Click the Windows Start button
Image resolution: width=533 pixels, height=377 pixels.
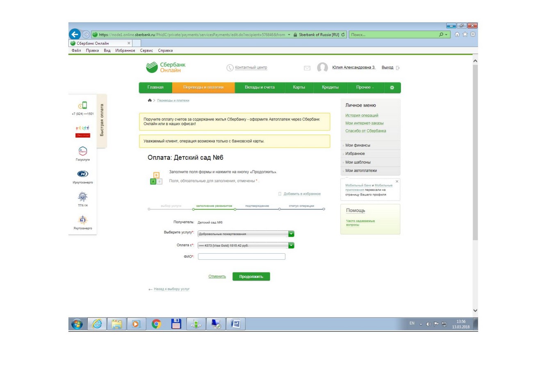[x=77, y=324]
